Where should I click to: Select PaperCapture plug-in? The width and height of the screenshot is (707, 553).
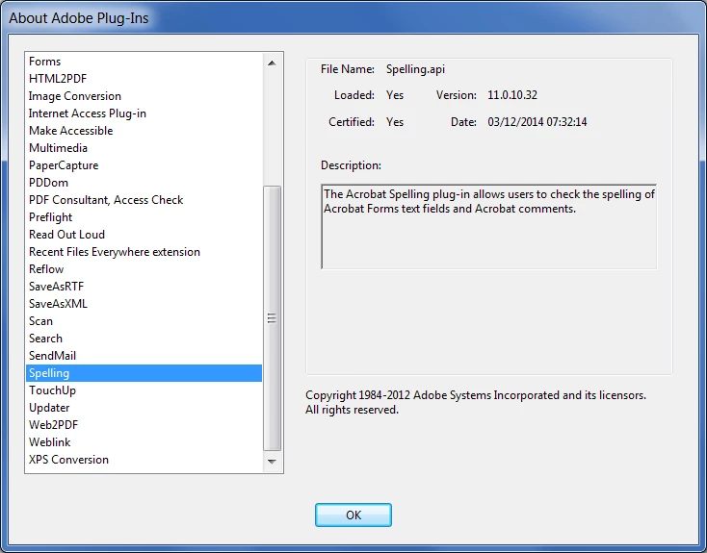click(144, 165)
